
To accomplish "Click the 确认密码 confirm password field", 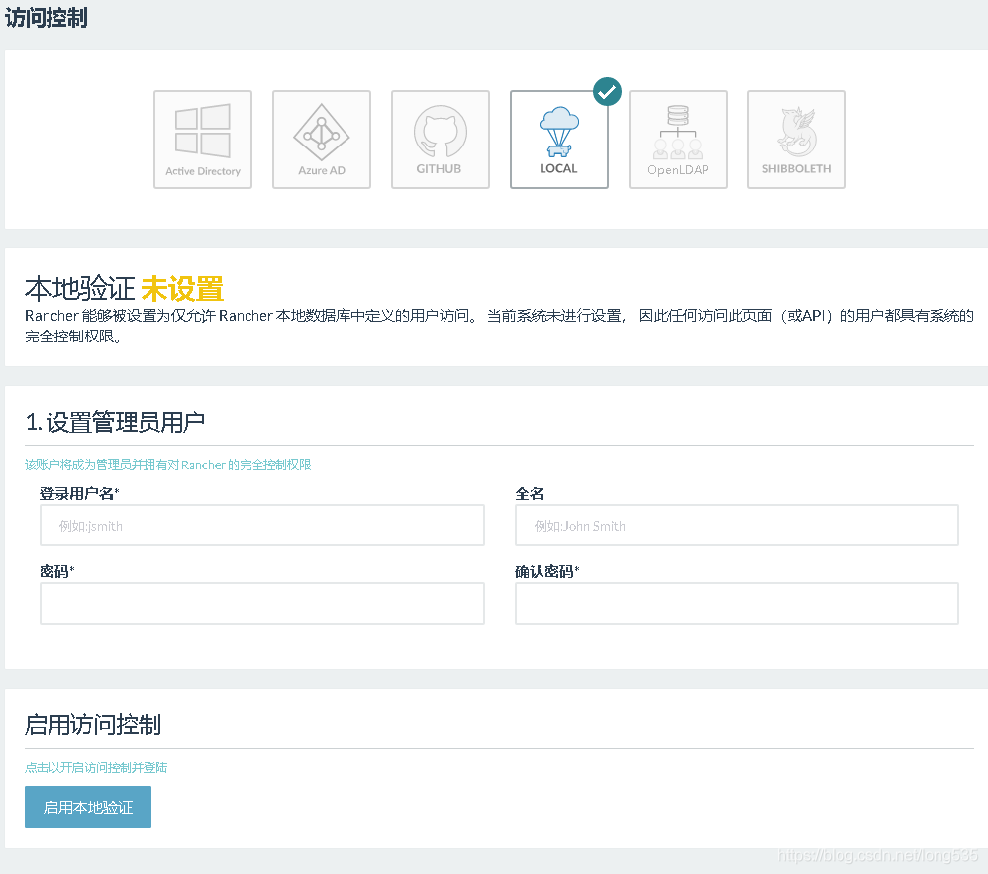I will tap(737, 603).
